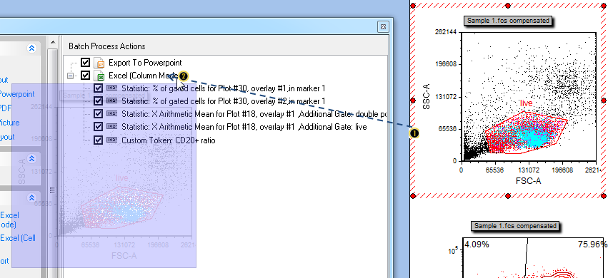Click the statistic icon for the live gate mean row

(112, 127)
